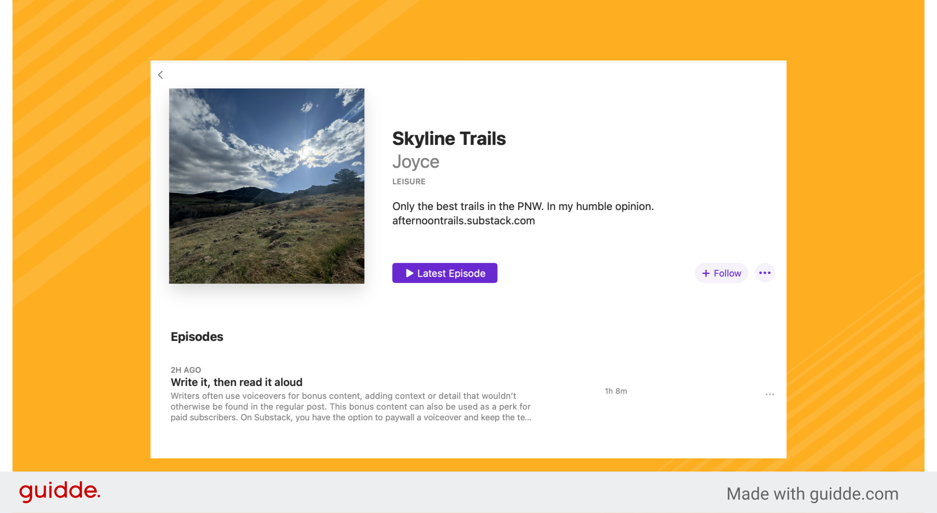Viewport: 937px width, 513px height.
Task: Click the 1h 8m duration indicator
Action: pyautogui.click(x=615, y=391)
